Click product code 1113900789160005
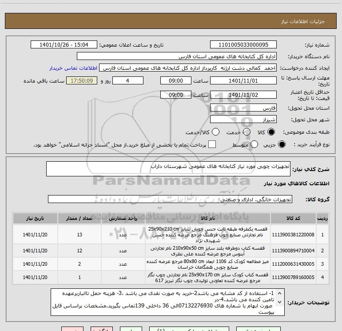Viewport: 342px width, 331px height. [x=293, y=277]
